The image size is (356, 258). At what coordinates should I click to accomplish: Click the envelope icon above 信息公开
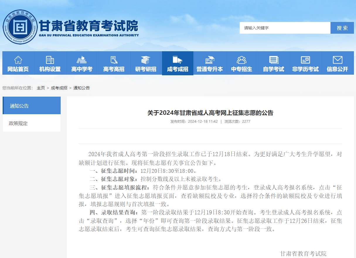[338, 60]
